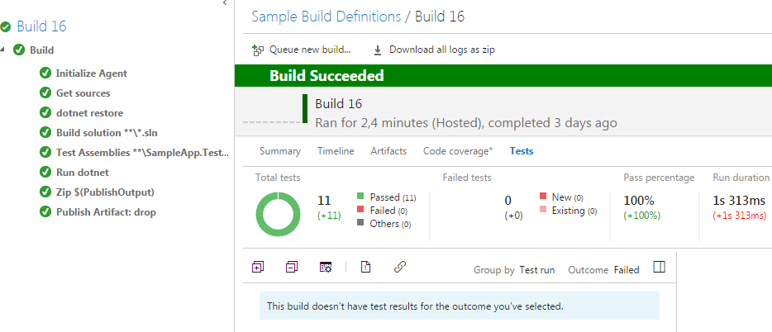Open the Outcome Failed dropdown
The width and height of the screenshot is (772, 332).
pos(626,270)
